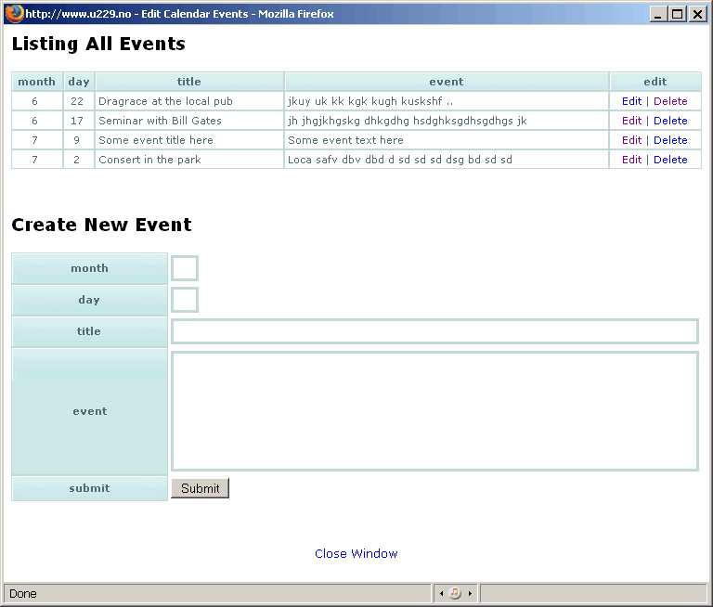Screen dimensions: 713x607
Task: Maximize the Firefox window
Action: (678, 14)
